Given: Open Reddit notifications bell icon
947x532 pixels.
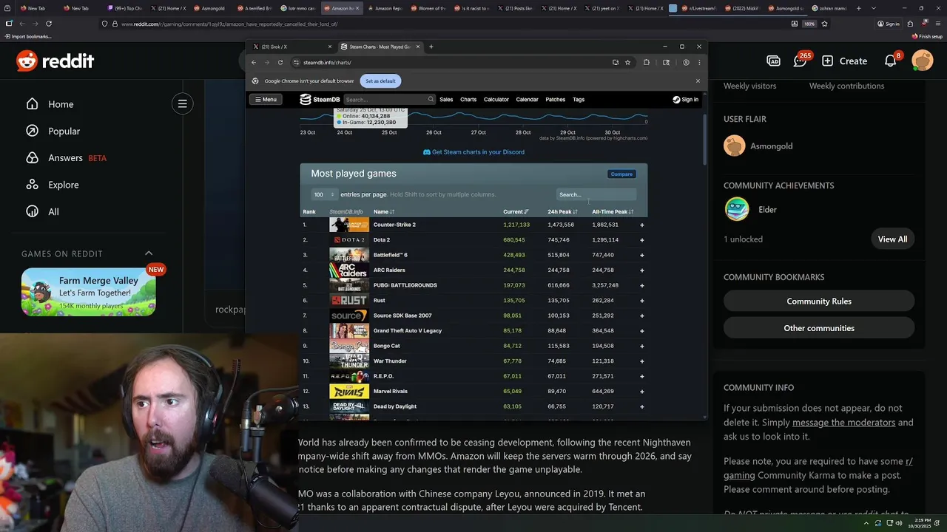Looking at the screenshot, I should point(891,61).
